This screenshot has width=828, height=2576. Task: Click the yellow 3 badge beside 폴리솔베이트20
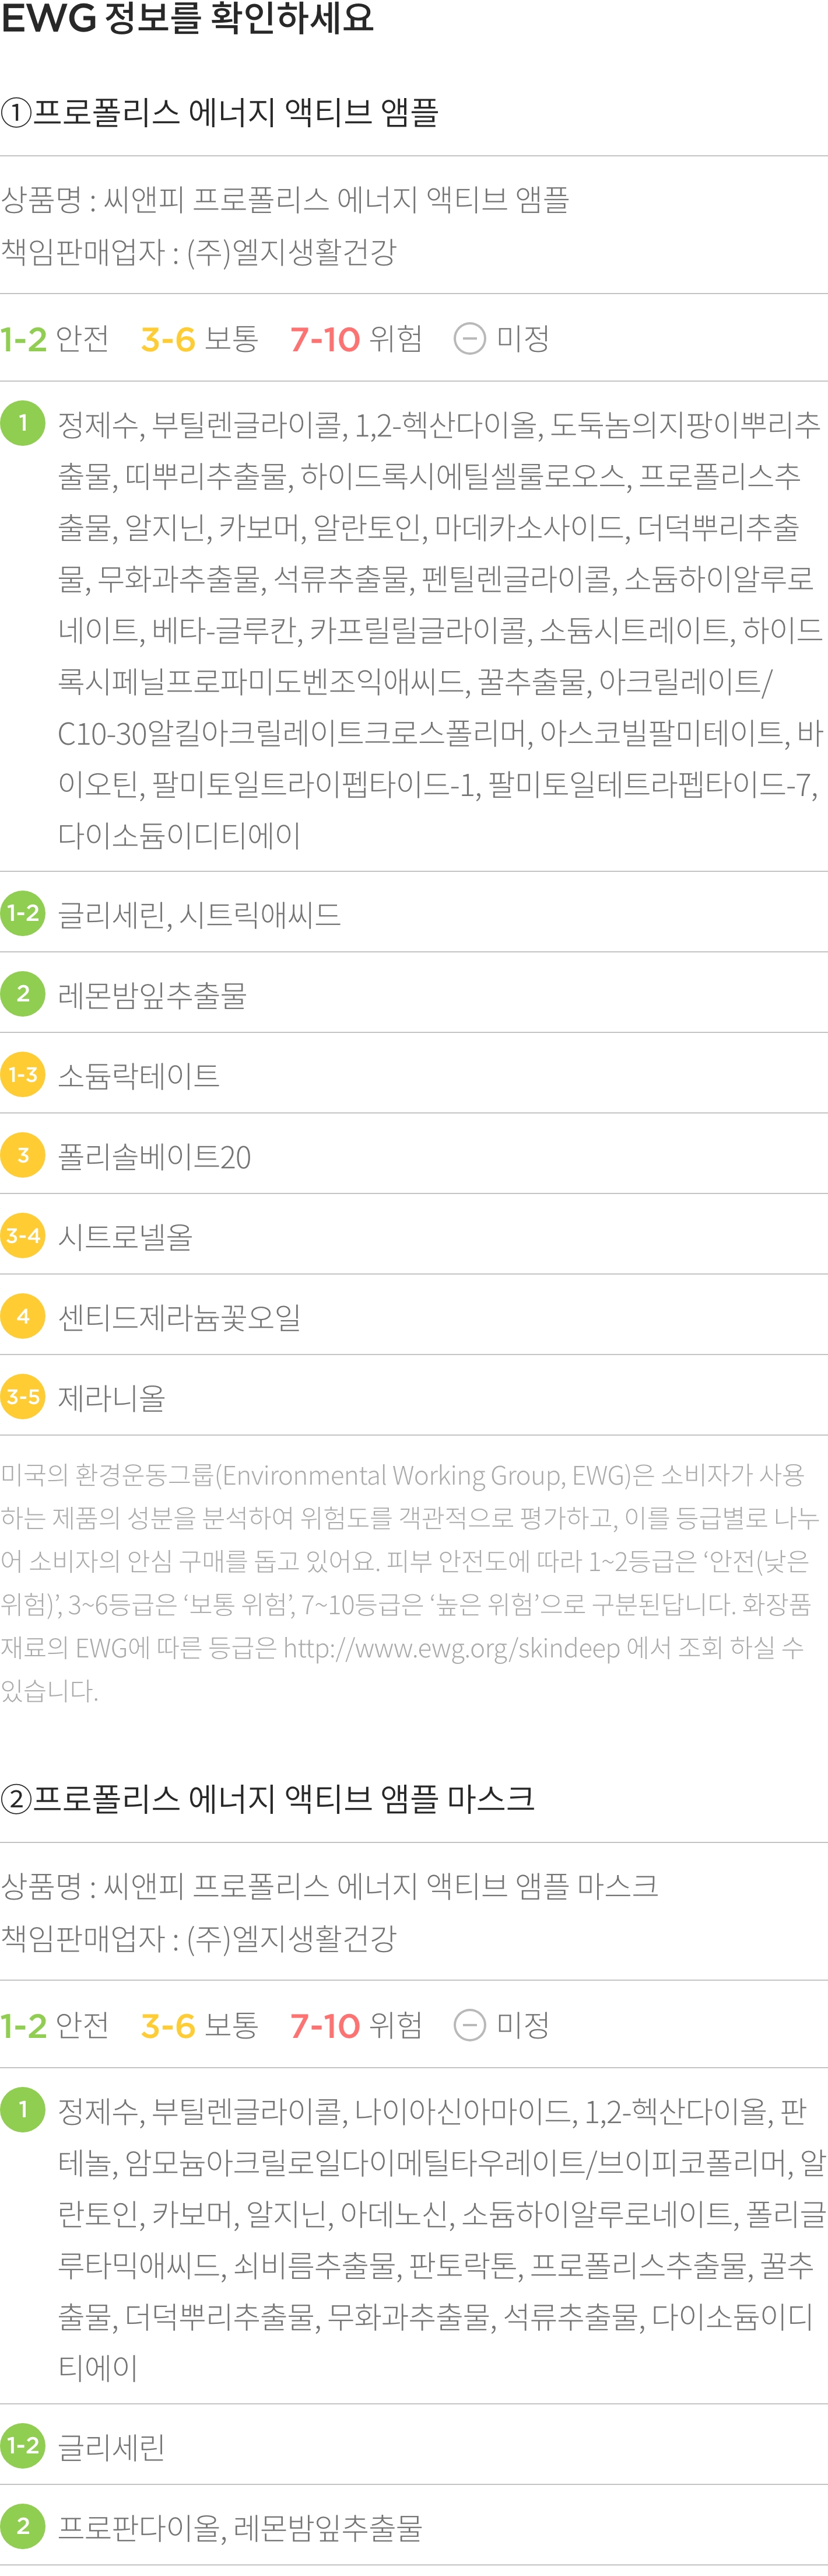[23, 1155]
